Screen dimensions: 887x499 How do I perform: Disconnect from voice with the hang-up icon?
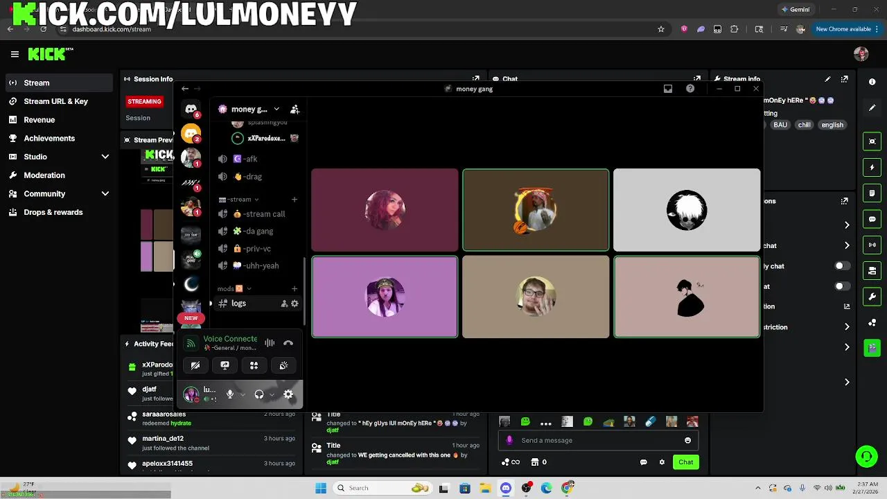tap(288, 342)
